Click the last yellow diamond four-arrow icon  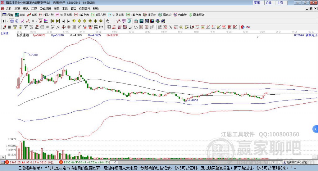coord(101,21)
